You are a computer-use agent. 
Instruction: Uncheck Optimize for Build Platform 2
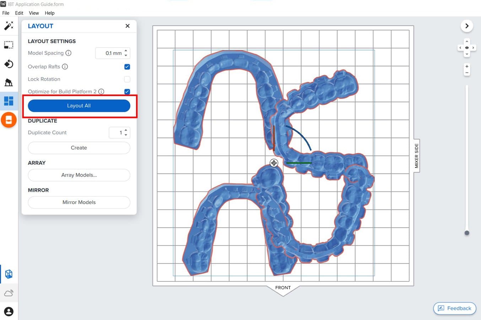coord(127,91)
